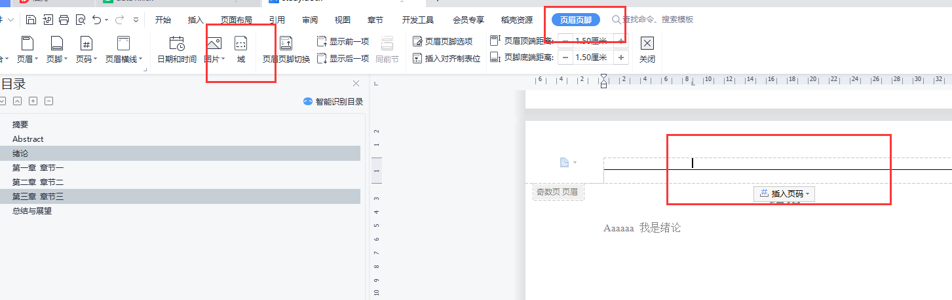The image size is (952, 300).
Task: Open the 页眉 (Header) dropdown
Action: point(28,51)
